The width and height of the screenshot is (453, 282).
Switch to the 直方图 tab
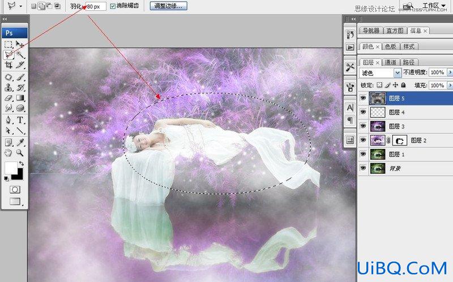pos(395,31)
